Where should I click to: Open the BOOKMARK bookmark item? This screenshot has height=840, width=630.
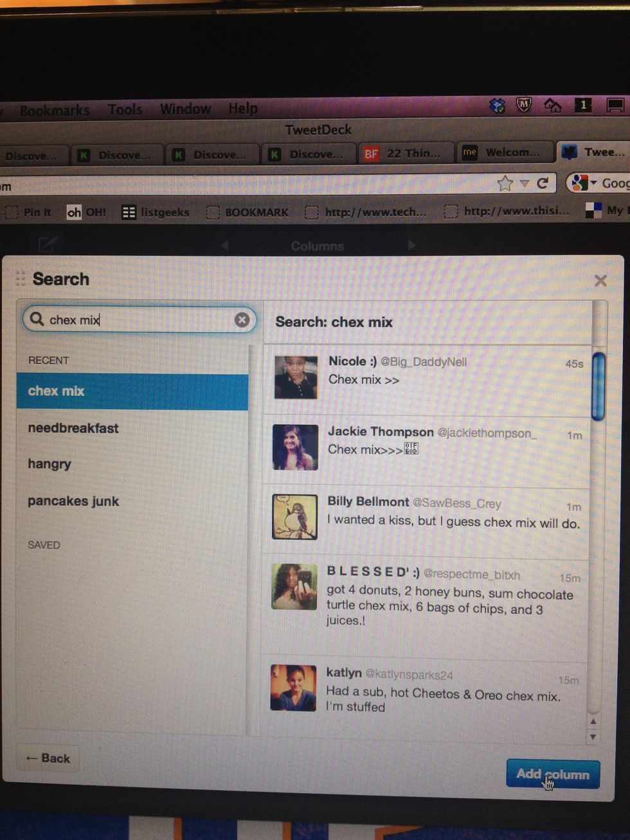pos(248,212)
